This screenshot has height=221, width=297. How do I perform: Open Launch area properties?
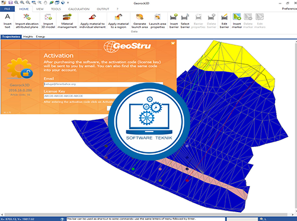pyautogui.click(x=158, y=21)
